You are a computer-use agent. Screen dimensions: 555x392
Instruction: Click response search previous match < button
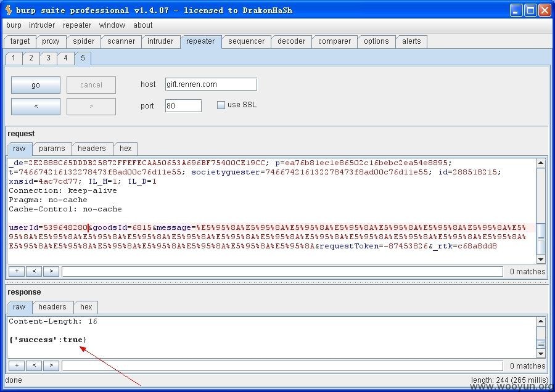coord(34,365)
